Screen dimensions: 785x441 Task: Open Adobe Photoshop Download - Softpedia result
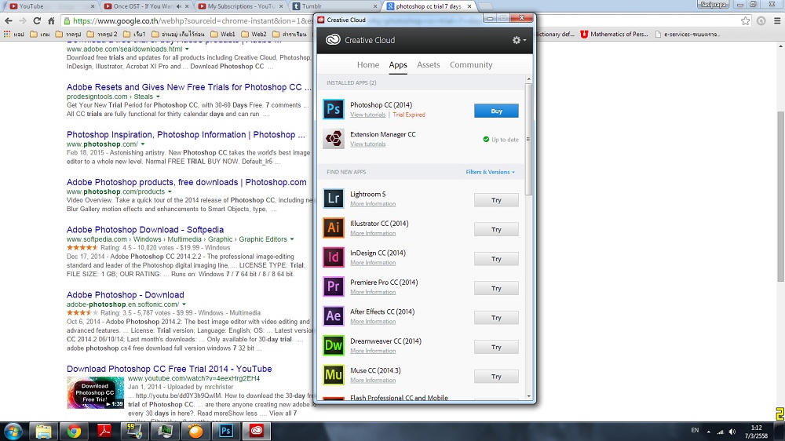[145, 230]
